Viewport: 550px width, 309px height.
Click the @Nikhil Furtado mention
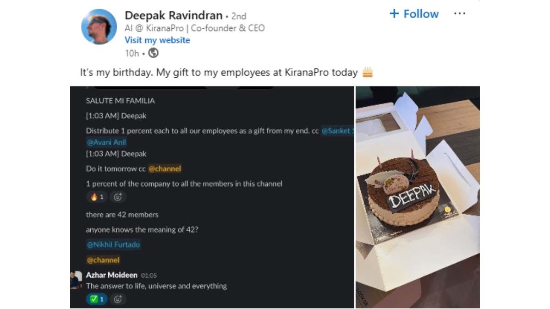[113, 244]
